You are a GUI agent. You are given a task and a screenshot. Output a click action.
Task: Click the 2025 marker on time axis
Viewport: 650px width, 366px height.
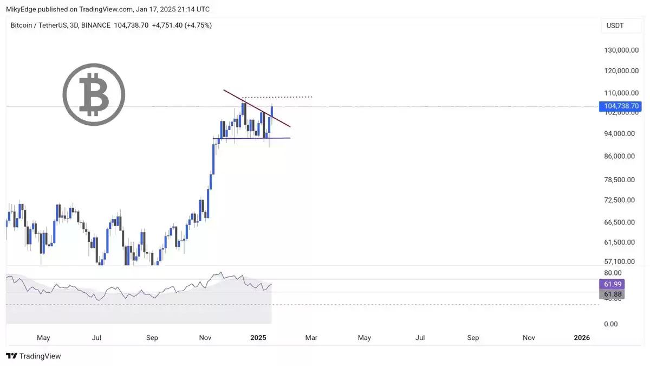pos(258,338)
